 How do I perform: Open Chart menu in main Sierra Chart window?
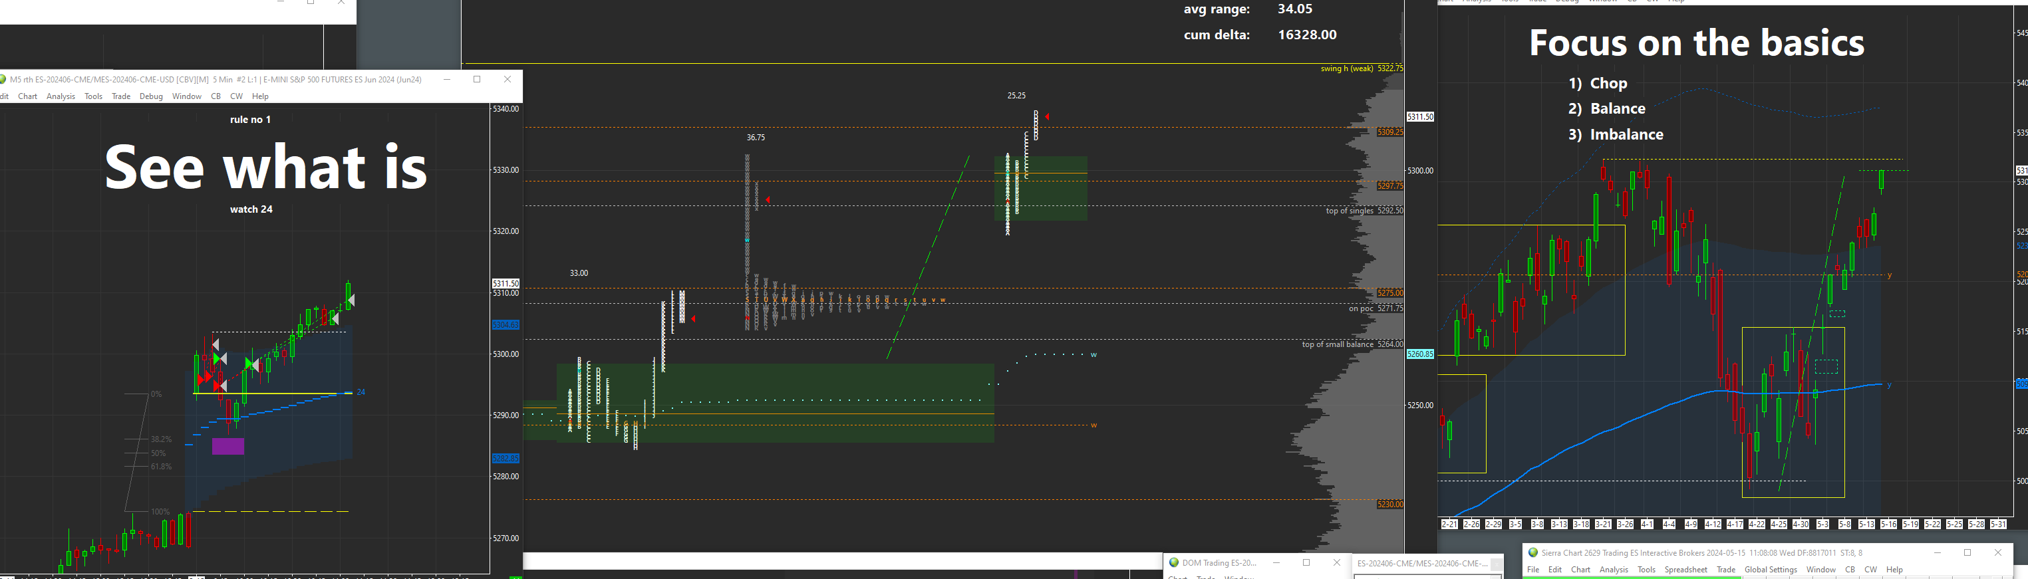pyautogui.click(x=1581, y=570)
